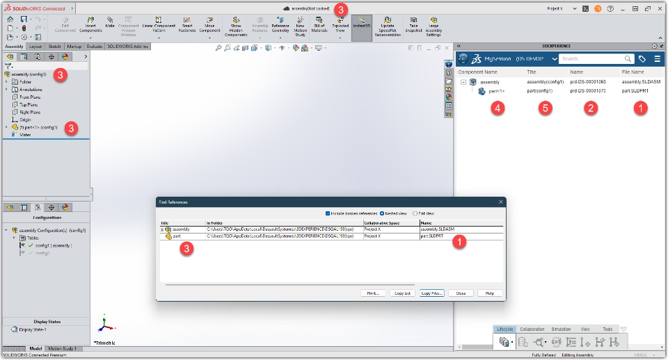Screen dimensions: 668x360
Task: Select the Mate tool in the ribbon
Action: 110,22
